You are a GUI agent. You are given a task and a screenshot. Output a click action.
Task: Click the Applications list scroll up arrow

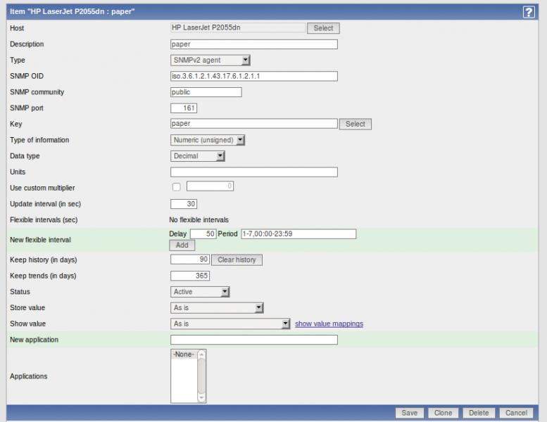click(201, 354)
